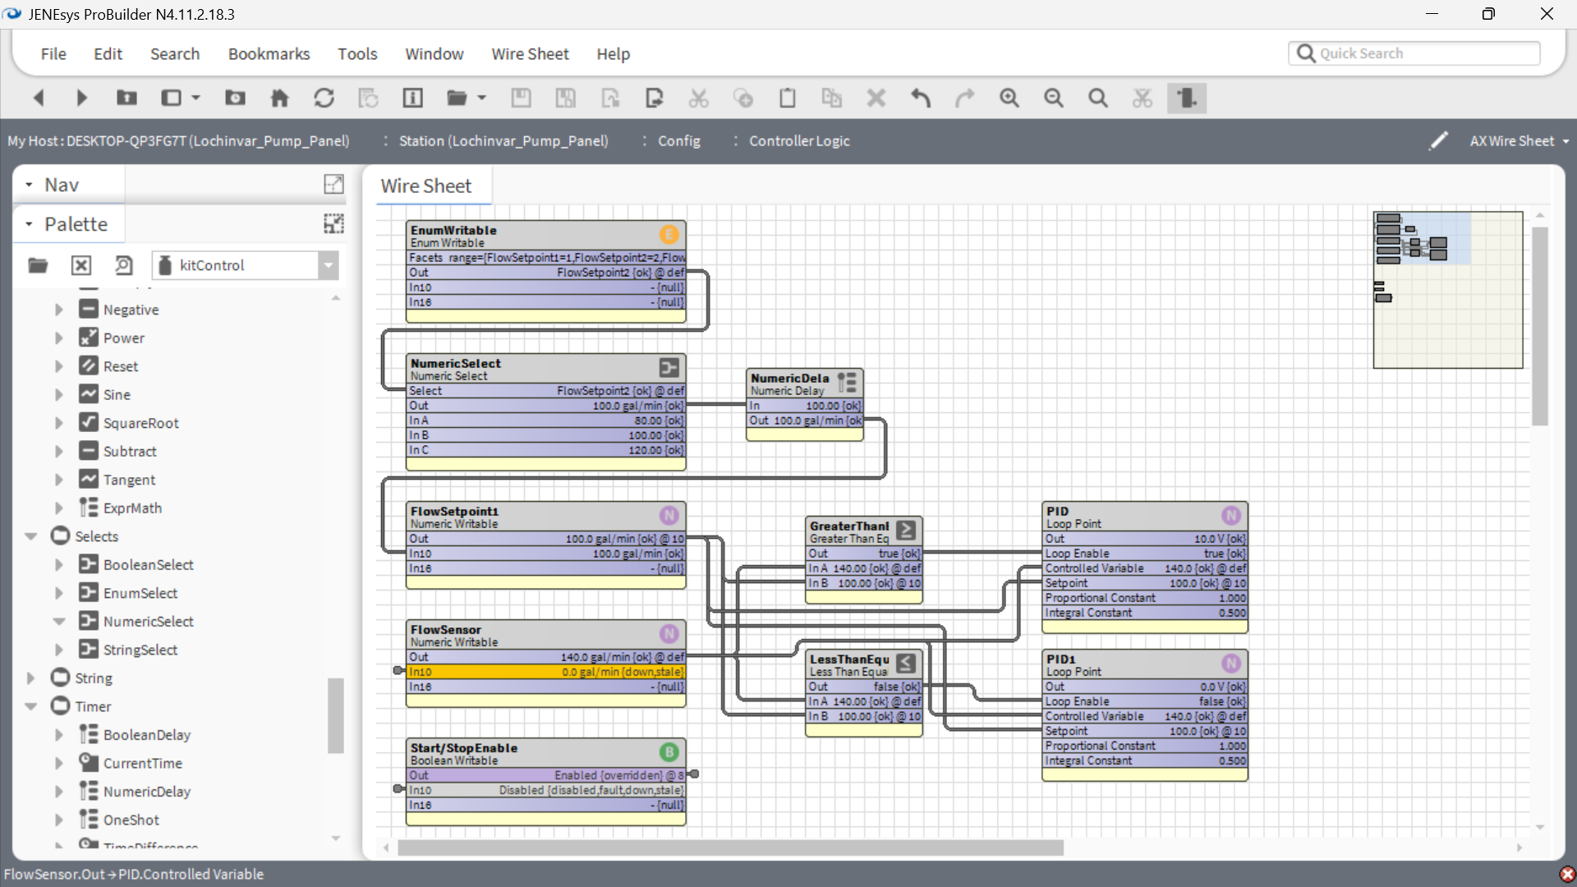Click the Back navigation arrow

click(x=38, y=99)
